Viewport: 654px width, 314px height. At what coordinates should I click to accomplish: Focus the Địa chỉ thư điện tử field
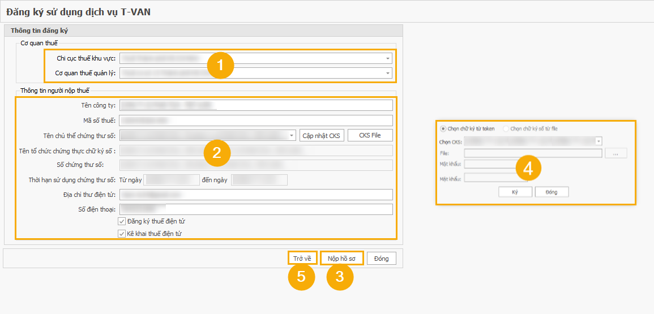click(256, 195)
